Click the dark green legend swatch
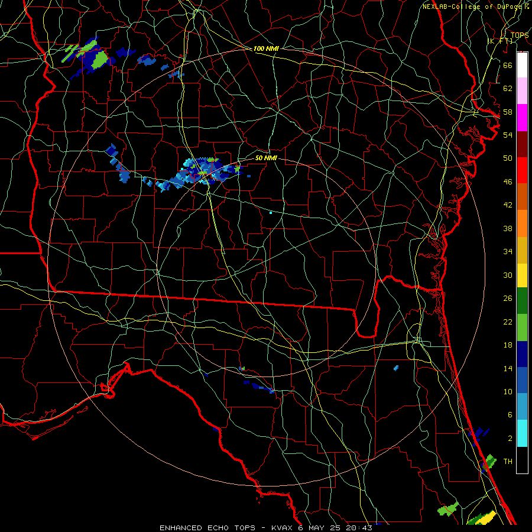This screenshot has width=532, height=532. [522, 301]
